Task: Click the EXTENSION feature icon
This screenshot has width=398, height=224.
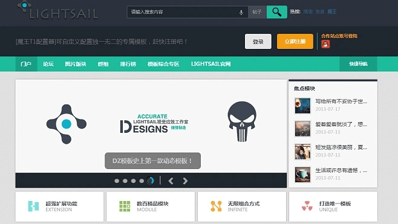Action: [x=33, y=206]
